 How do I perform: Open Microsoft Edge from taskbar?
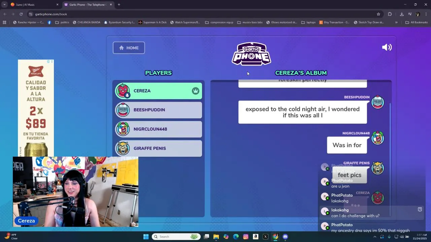tap(236, 237)
